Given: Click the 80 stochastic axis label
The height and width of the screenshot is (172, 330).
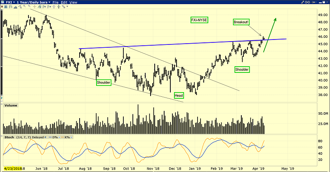Looking at the screenshot, I should tap(320, 141).
